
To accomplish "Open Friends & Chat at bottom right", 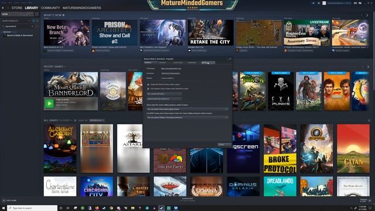I will (x=365, y=200).
